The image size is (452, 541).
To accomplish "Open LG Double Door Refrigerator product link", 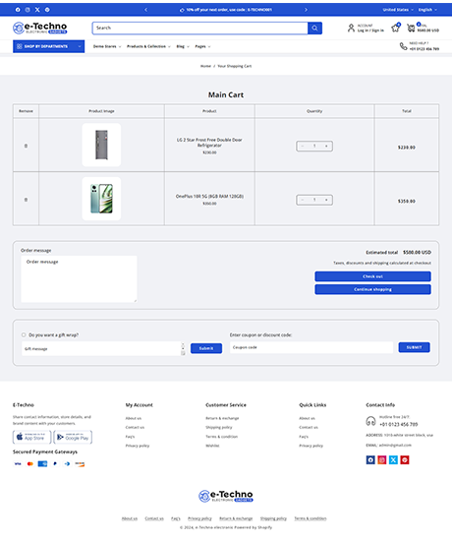I will click(209, 143).
